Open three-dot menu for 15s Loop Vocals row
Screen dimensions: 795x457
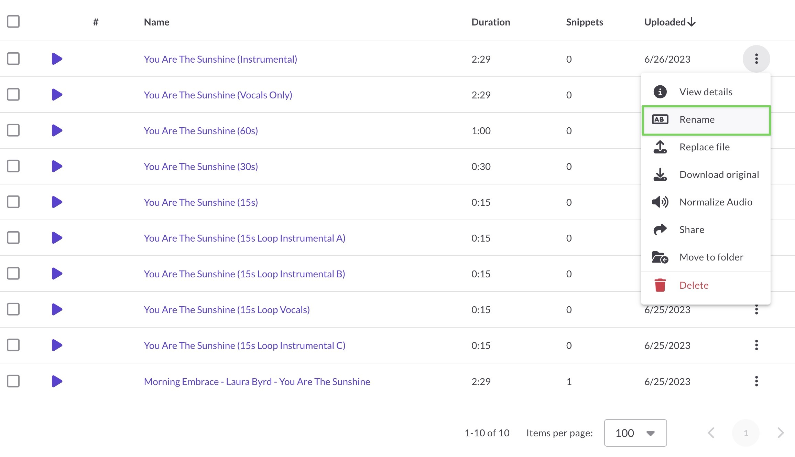pyautogui.click(x=756, y=310)
